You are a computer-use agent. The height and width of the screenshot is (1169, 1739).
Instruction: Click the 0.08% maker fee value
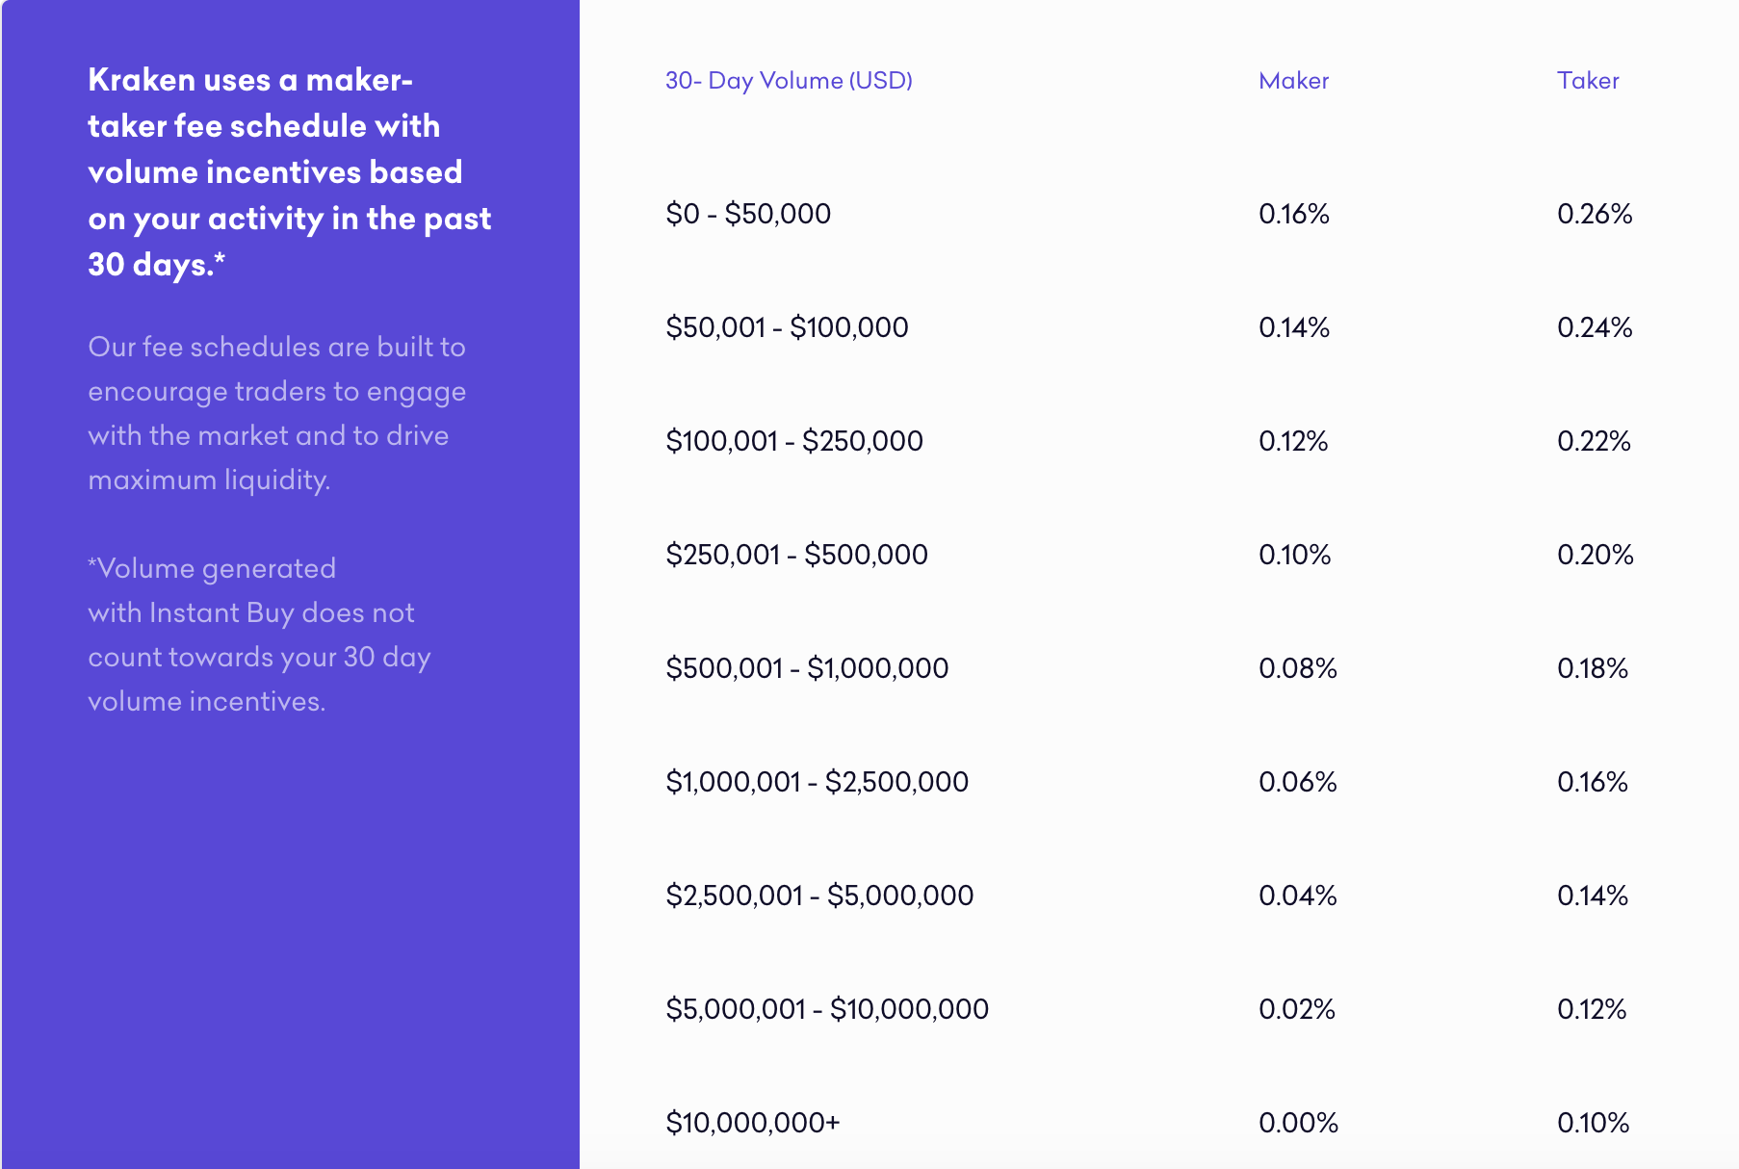pyautogui.click(x=1298, y=668)
